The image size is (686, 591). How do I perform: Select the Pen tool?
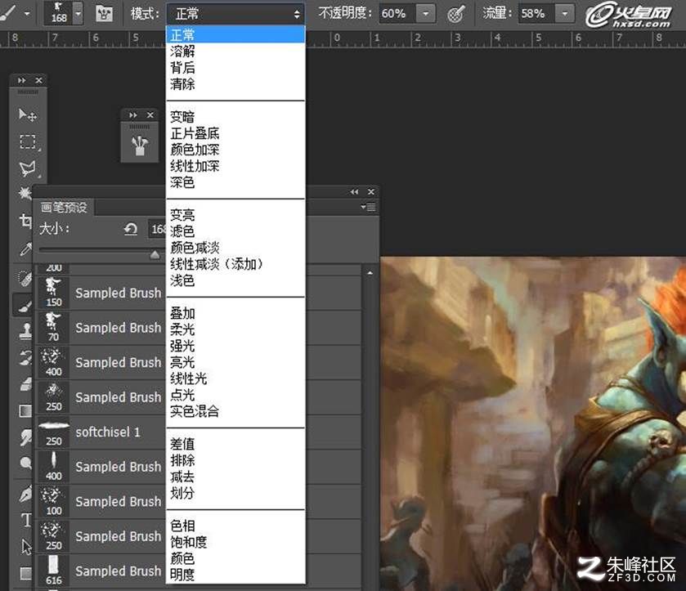(25, 495)
